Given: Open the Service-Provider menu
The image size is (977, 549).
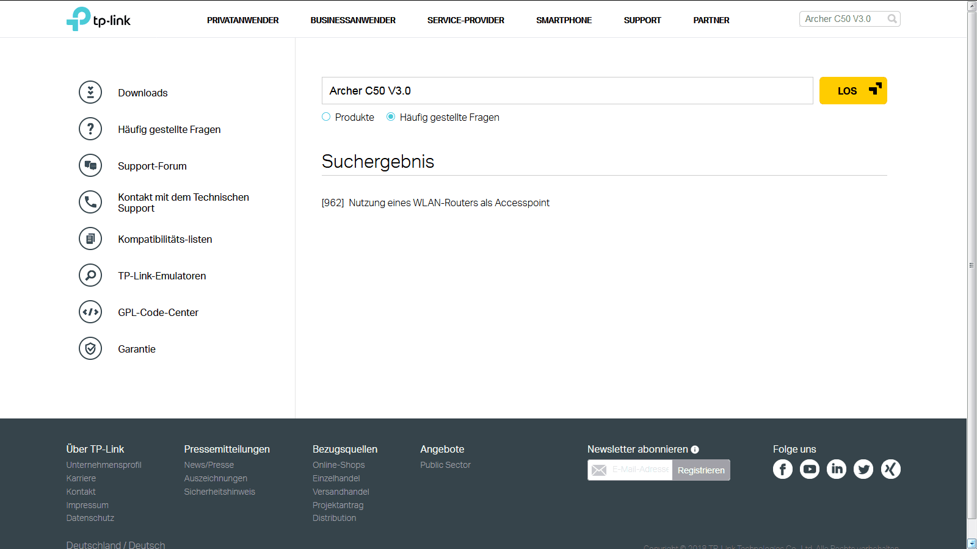Looking at the screenshot, I should coord(466,20).
